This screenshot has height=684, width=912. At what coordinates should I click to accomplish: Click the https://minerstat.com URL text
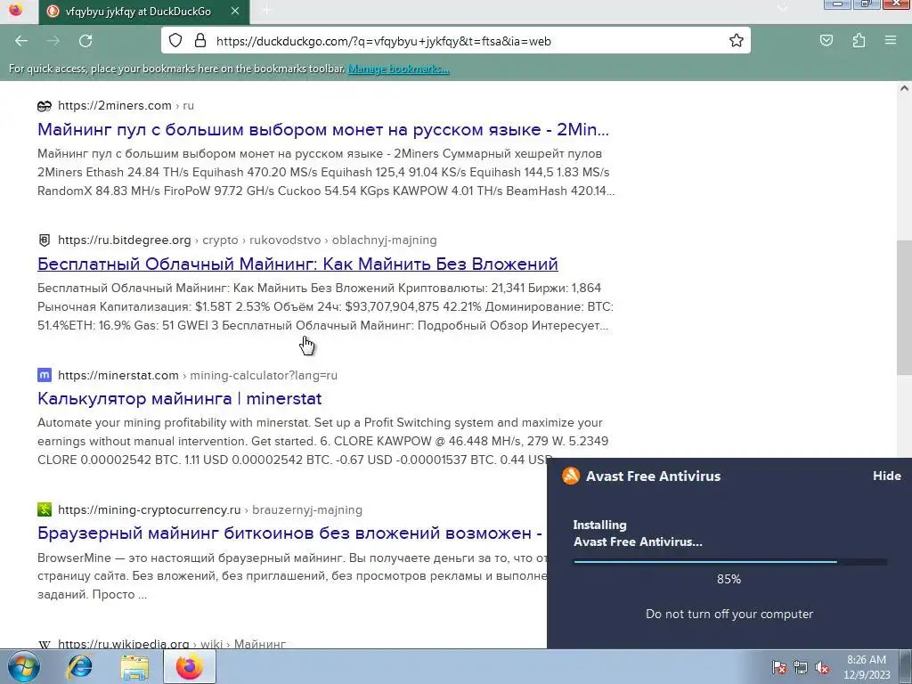point(118,375)
